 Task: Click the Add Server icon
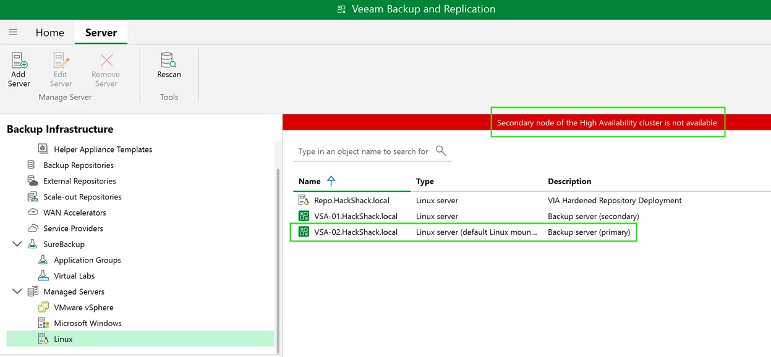[x=19, y=61]
